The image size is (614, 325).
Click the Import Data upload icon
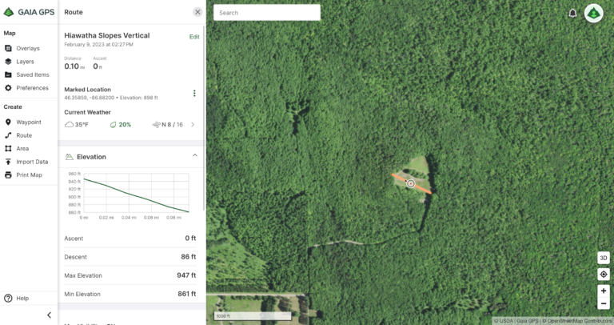click(8, 162)
